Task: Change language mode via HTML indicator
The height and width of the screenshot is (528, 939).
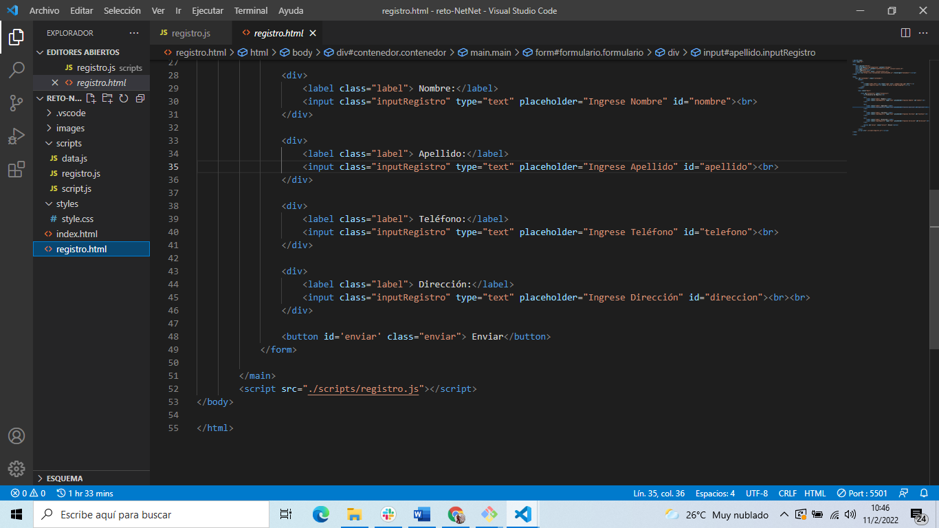Action: pos(815,493)
